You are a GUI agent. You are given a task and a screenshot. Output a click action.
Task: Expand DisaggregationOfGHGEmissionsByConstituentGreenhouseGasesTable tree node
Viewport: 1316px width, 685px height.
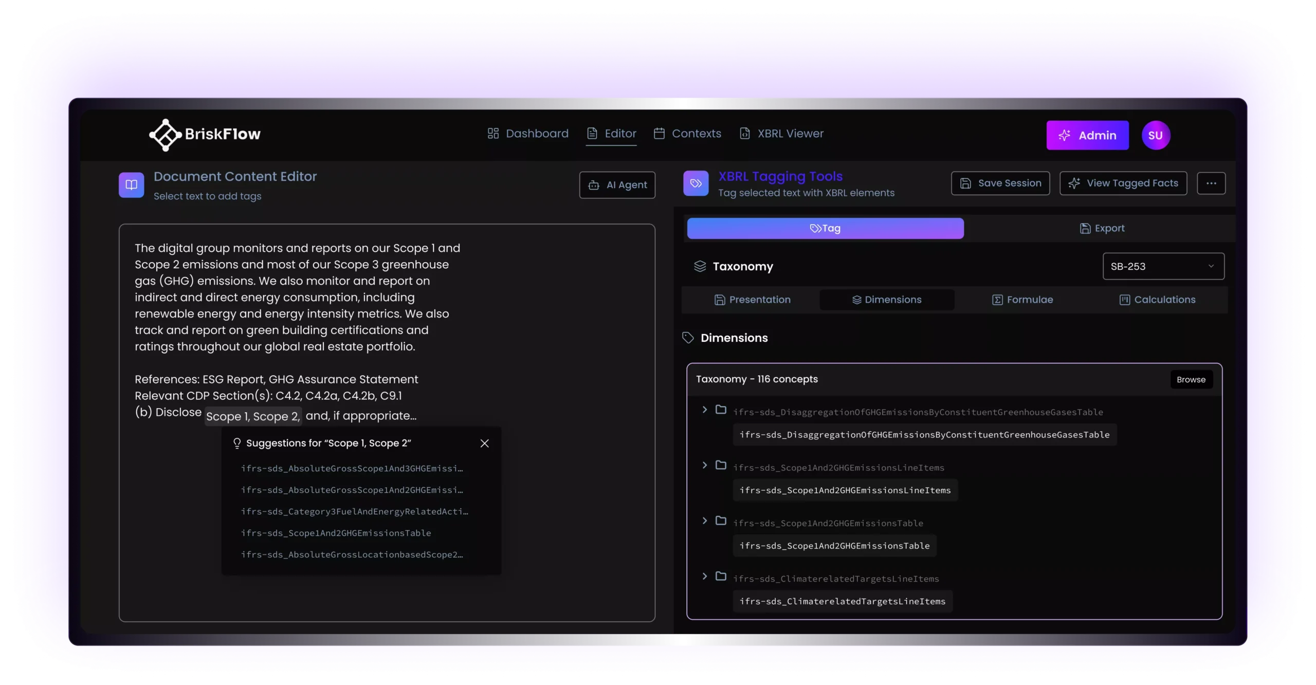[x=704, y=410]
